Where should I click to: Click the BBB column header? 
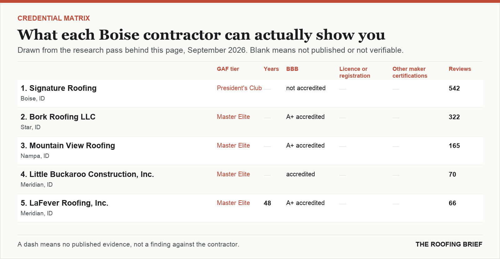coord(292,69)
